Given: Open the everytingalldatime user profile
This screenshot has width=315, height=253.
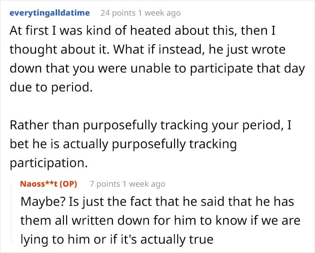Looking at the screenshot, I should click(49, 13).
